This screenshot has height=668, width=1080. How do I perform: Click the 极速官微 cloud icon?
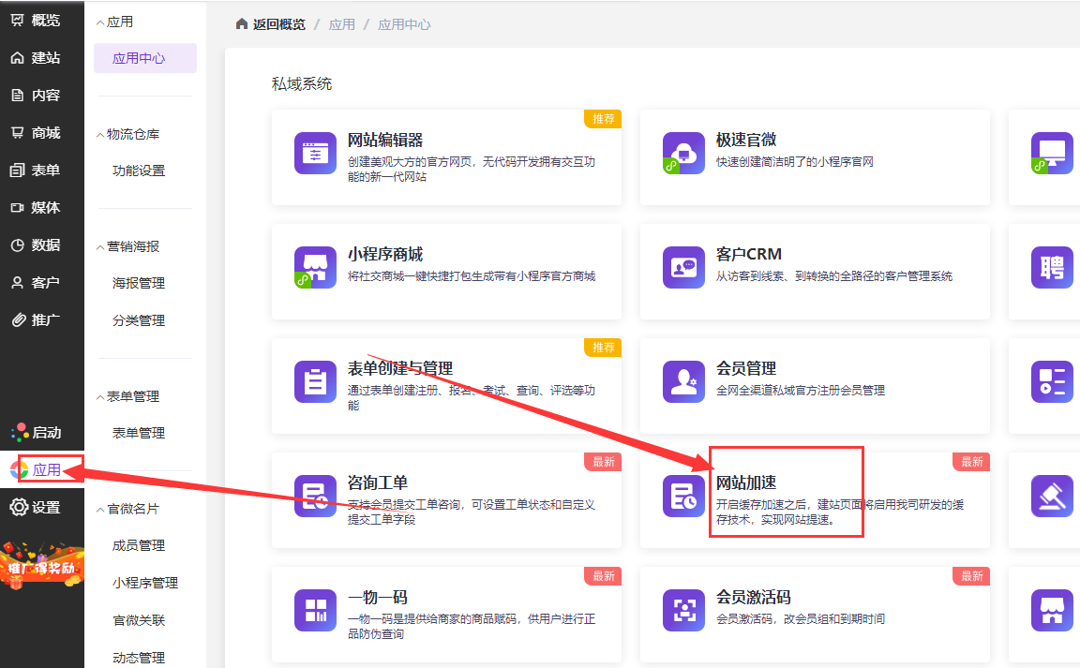click(x=684, y=153)
